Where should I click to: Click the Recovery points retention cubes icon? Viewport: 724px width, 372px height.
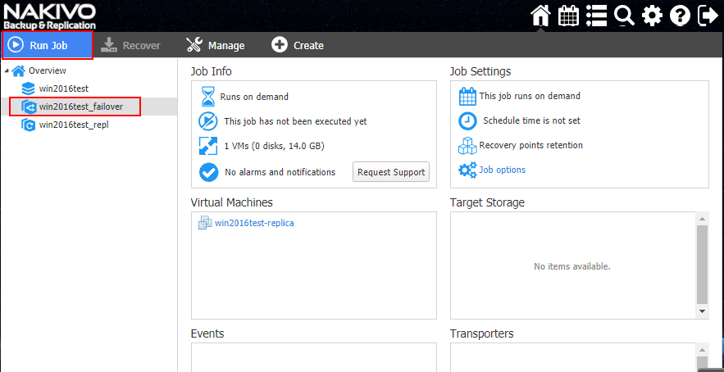[467, 145]
